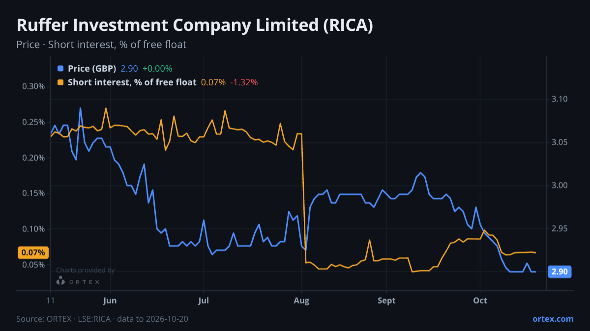
Task: Click the orange 0.07% axis marker badge
Action: 33,253
